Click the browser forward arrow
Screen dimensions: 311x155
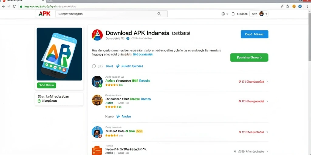9,6
